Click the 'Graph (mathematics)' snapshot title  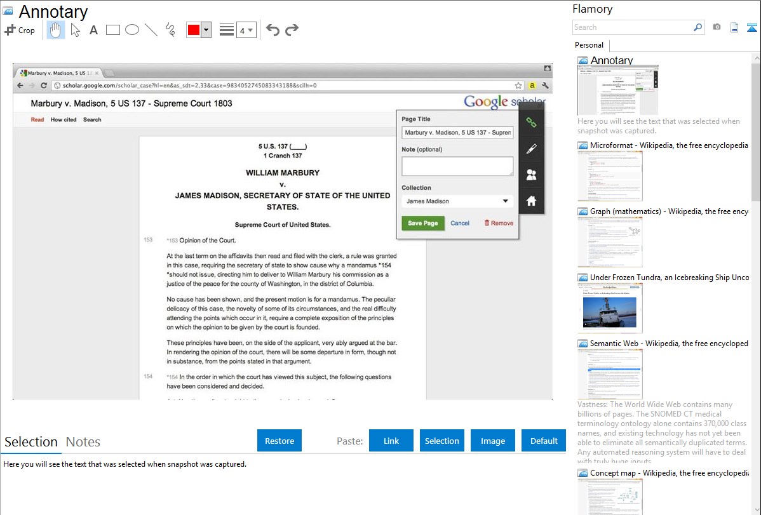669,211
